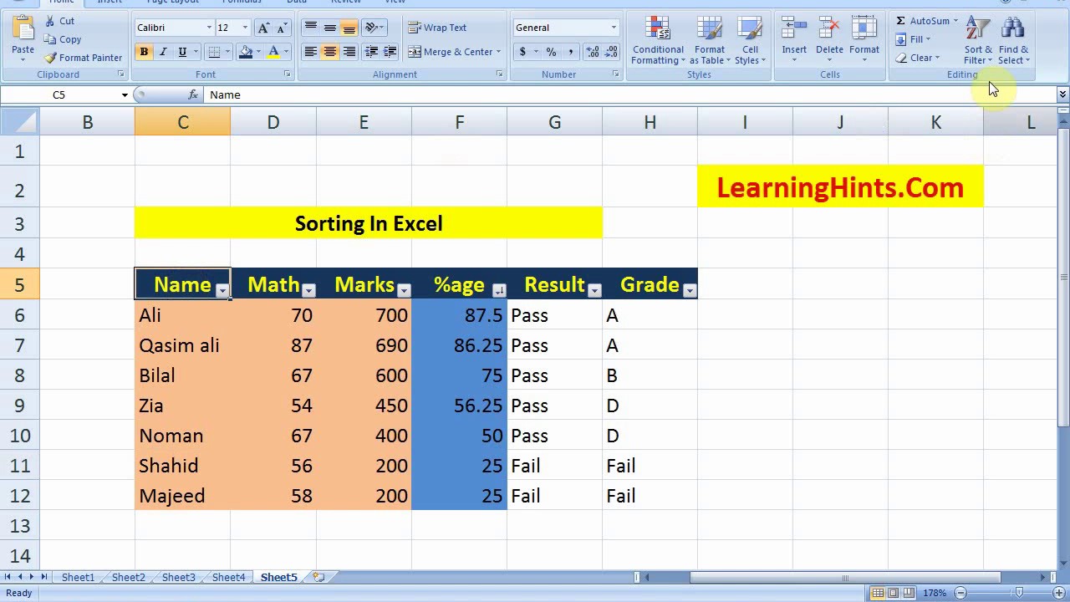This screenshot has width=1070, height=602.
Task: Open Cell Styles gallery
Action: pos(750,40)
